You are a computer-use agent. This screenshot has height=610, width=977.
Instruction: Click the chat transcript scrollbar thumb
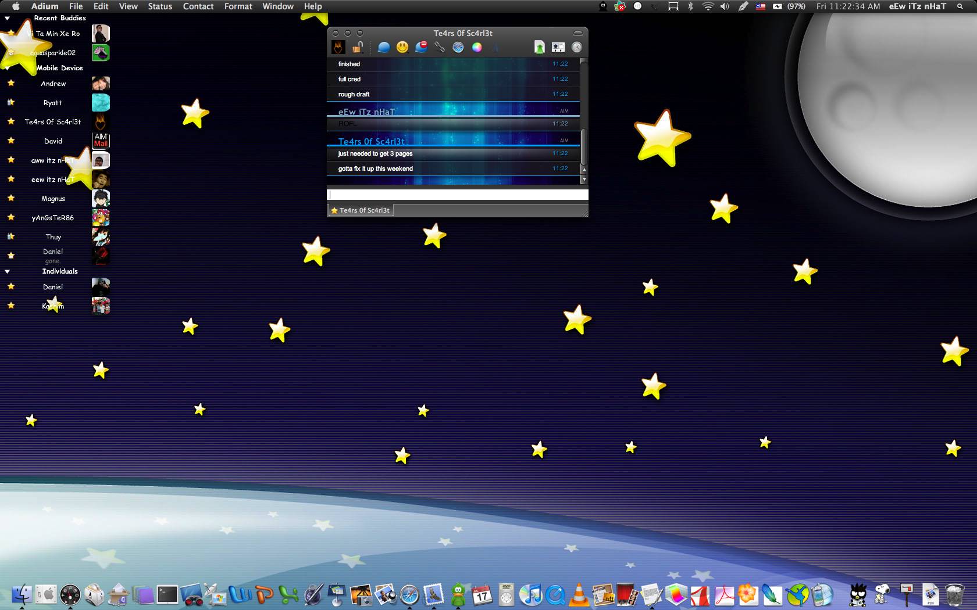click(584, 146)
